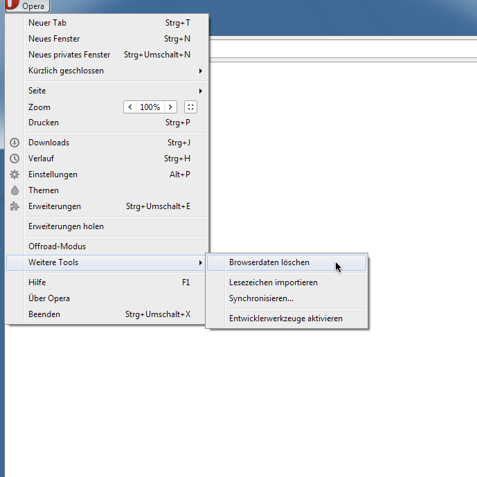Viewport: 477px width, 477px height.
Task: Choose Drucken menu item
Action: (x=107, y=123)
